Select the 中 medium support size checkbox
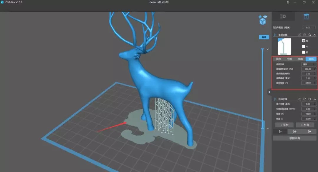318x172 pixels. pos(303,46)
